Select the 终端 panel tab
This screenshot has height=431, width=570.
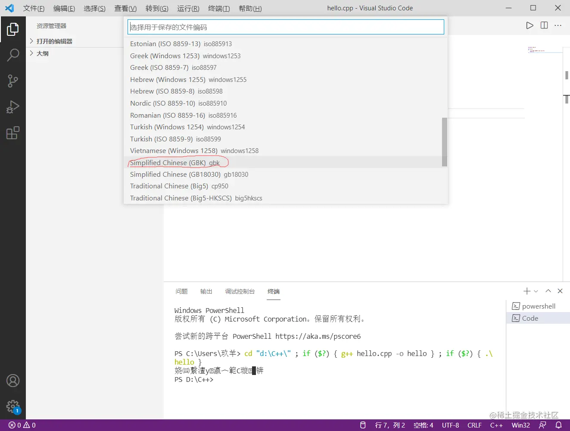point(274,291)
